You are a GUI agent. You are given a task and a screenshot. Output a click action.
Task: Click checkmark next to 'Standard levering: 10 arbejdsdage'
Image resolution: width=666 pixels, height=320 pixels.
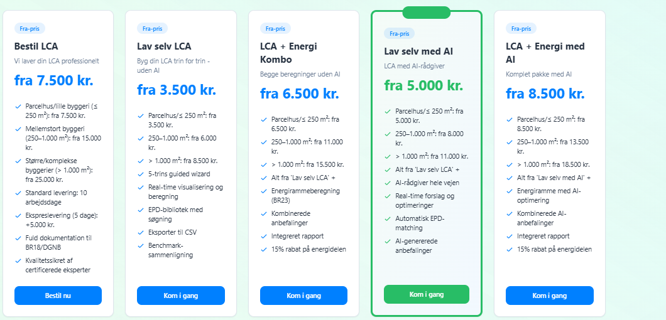tap(18, 193)
